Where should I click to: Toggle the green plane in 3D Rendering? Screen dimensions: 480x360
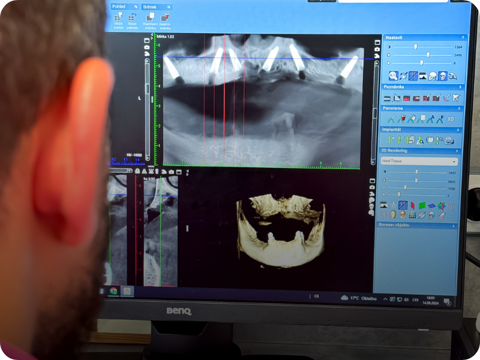click(x=422, y=206)
